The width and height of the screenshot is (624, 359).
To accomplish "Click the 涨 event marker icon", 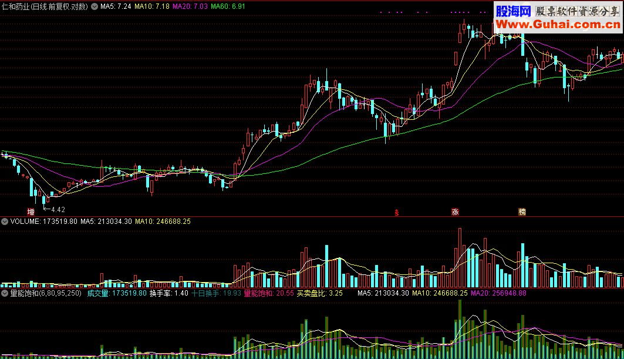I will pyautogui.click(x=455, y=212).
